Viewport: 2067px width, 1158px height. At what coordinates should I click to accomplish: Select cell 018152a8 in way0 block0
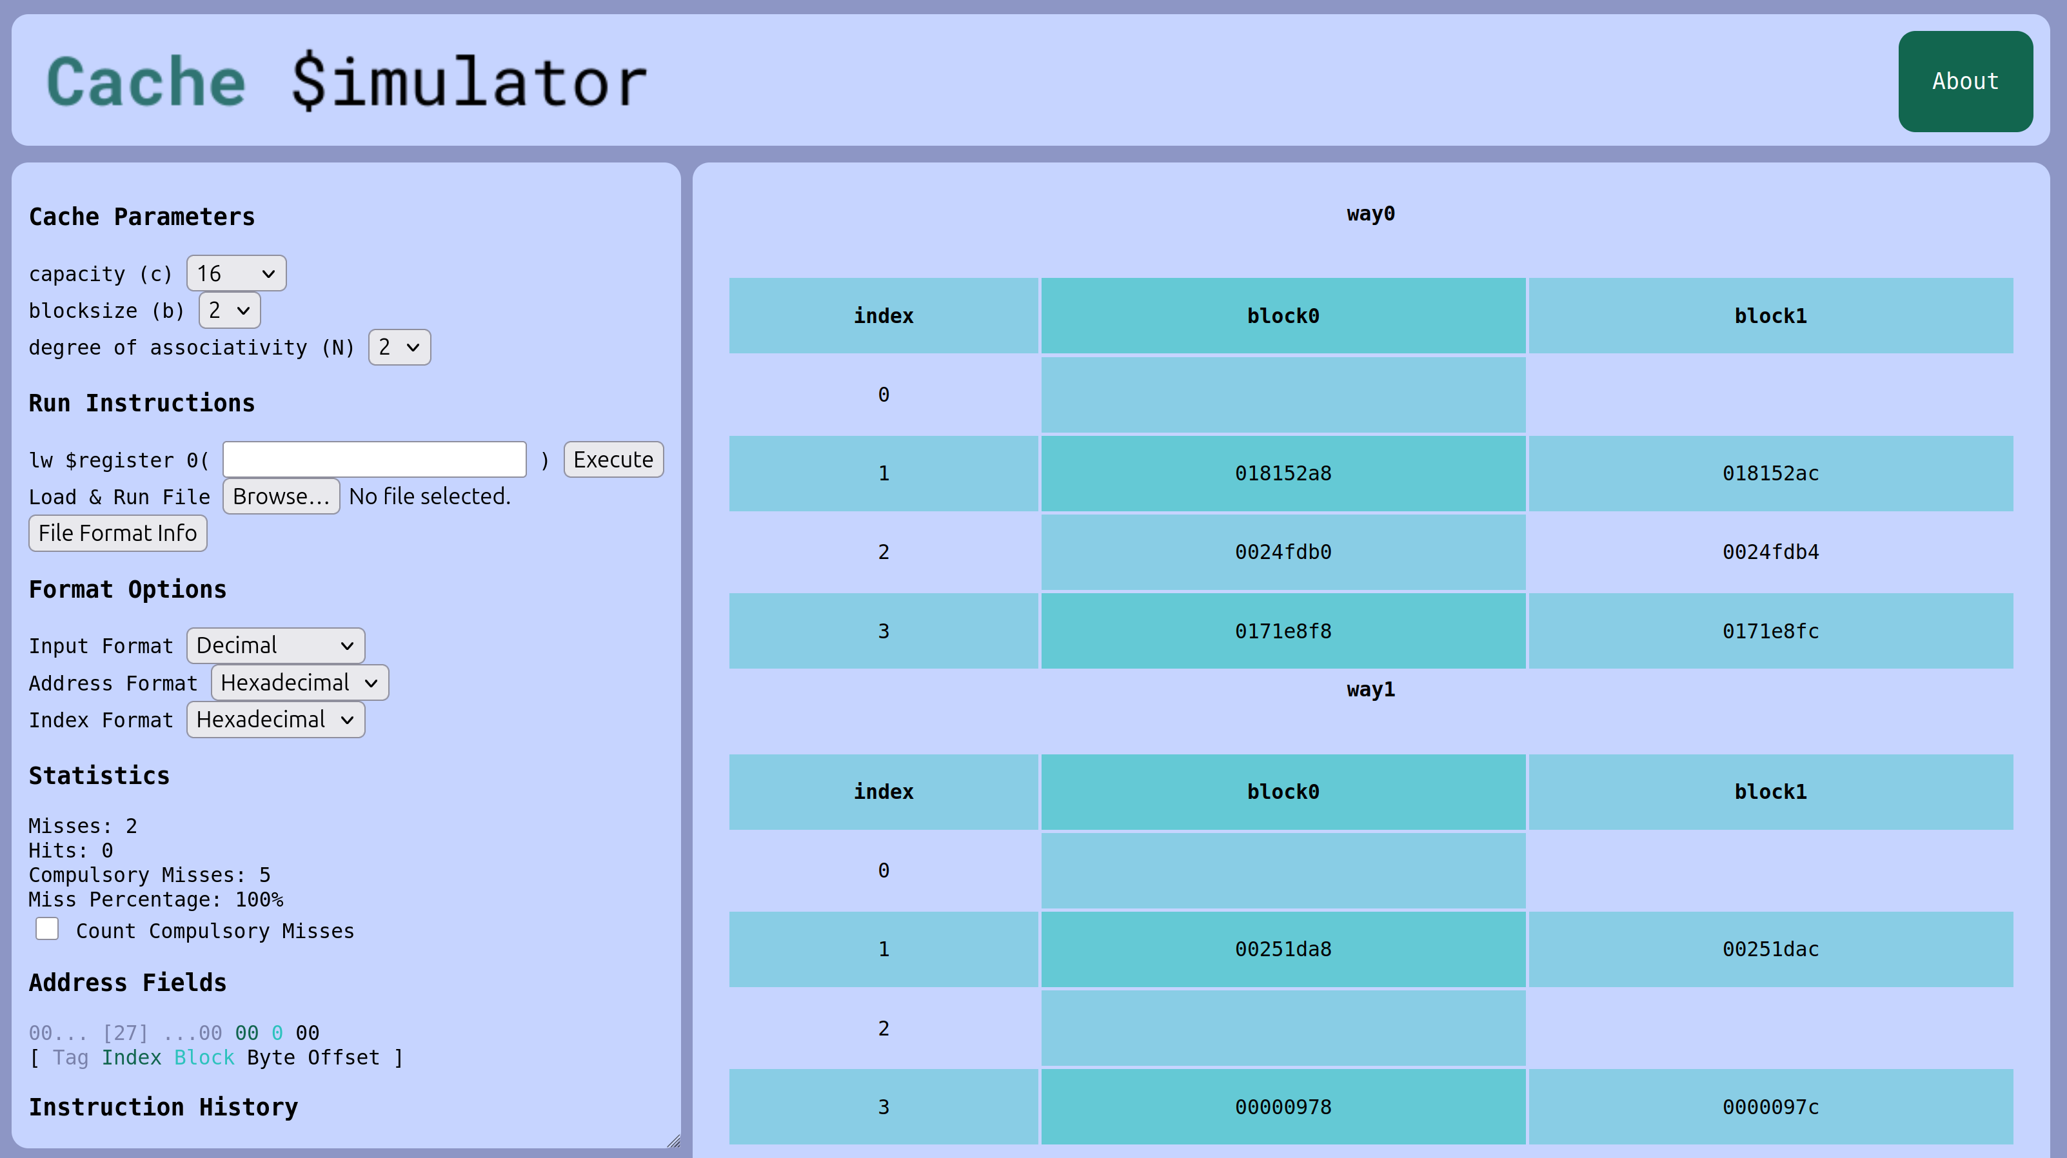(1281, 473)
